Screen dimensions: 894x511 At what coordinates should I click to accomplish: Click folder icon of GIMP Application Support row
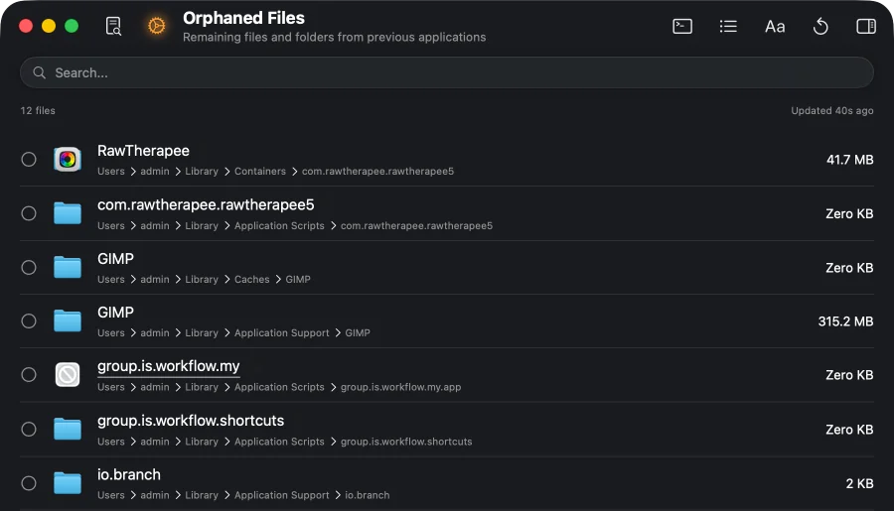pyautogui.click(x=68, y=320)
